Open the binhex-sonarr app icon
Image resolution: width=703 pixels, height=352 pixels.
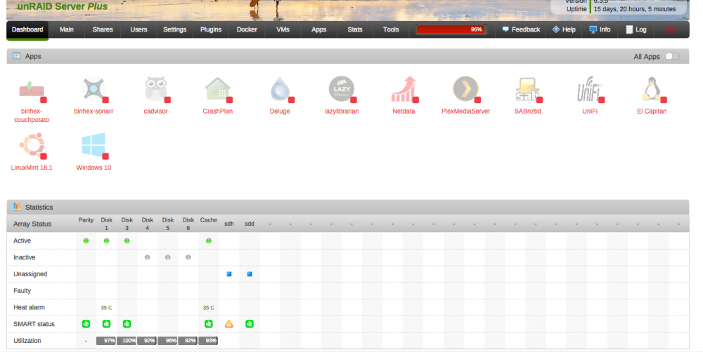tap(93, 89)
